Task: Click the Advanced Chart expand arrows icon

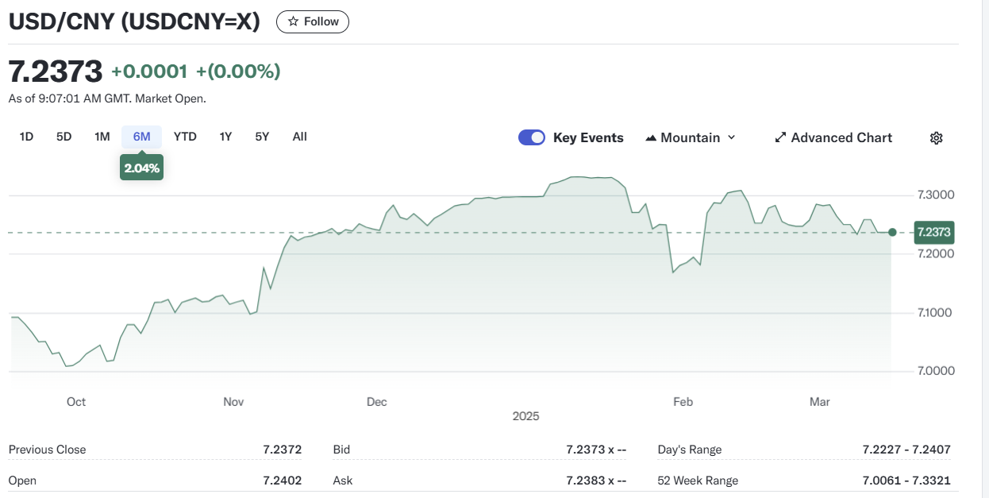Action: (x=780, y=138)
